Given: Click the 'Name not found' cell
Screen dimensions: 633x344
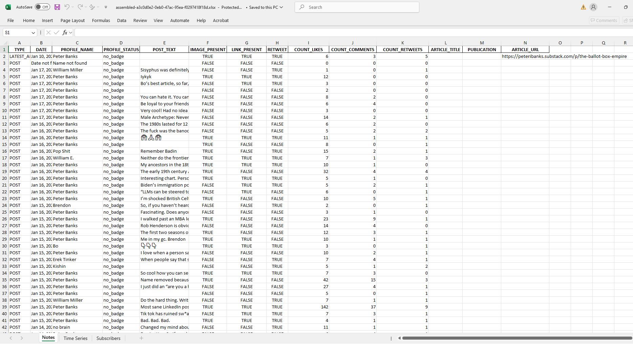Looking at the screenshot, I should pos(77,63).
